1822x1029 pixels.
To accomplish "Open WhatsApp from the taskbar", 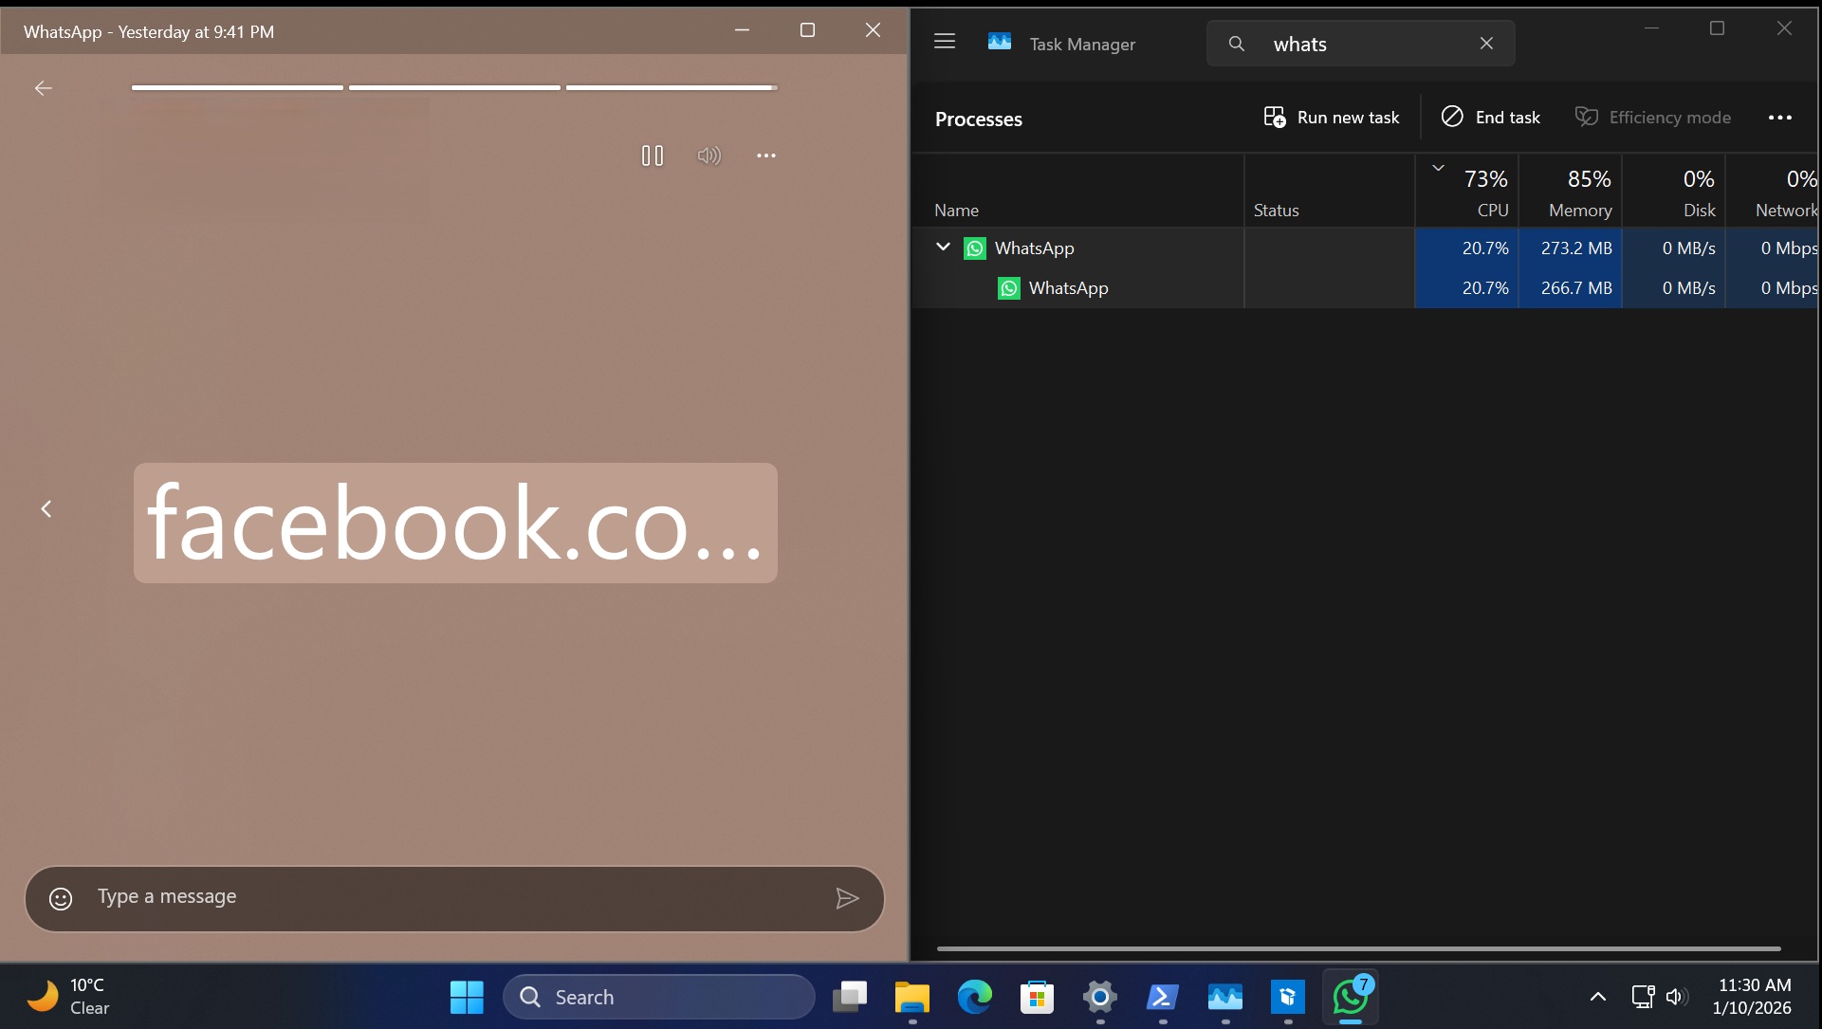I will coord(1350,998).
